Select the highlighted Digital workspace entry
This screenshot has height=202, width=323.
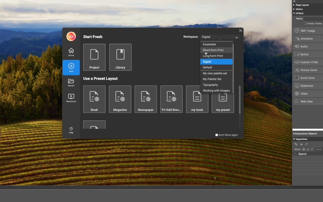click(x=216, y=62)
